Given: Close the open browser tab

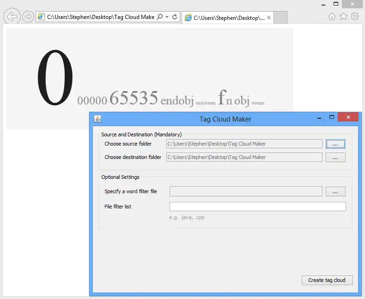Looking at the screenshot, I should tap(269, 18).
